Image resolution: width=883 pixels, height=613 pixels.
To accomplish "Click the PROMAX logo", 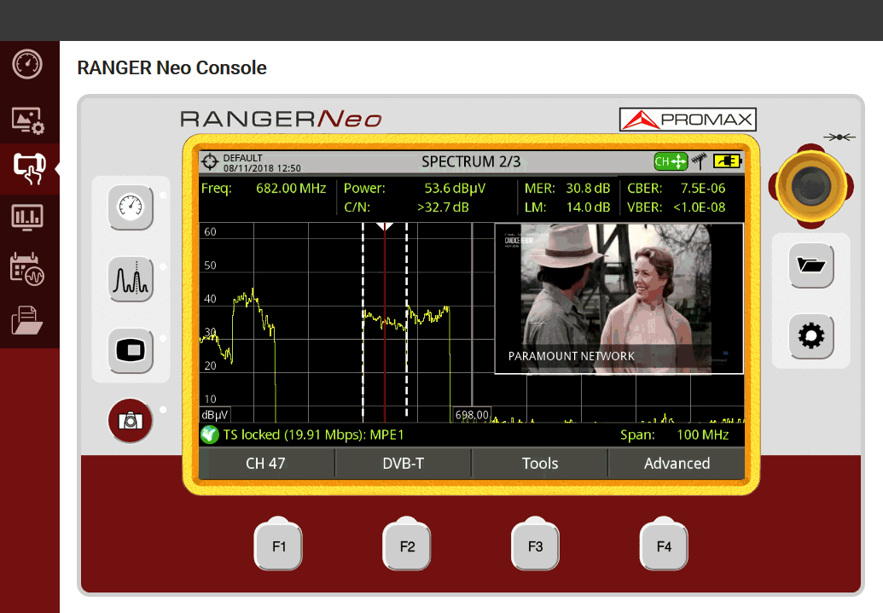I will [x=688, y=120].
